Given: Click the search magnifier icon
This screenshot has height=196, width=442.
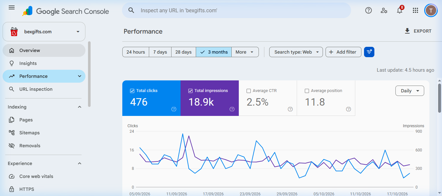Looking at the screenshot, I should (131, 10).
